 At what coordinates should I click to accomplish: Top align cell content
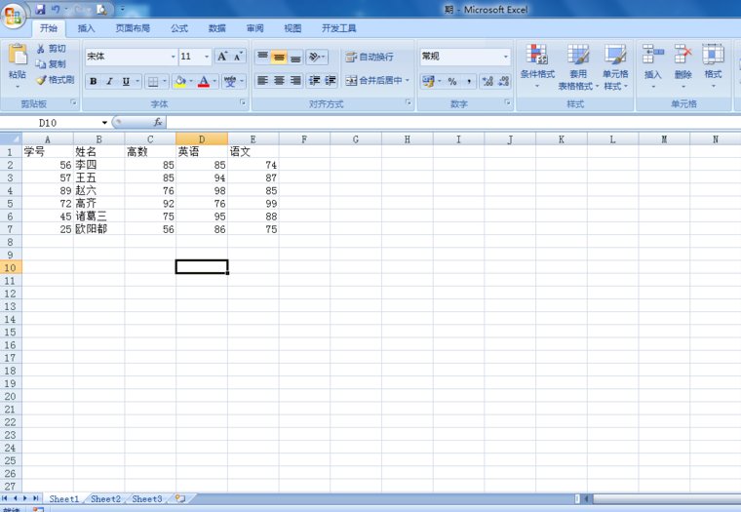point(262,58)
